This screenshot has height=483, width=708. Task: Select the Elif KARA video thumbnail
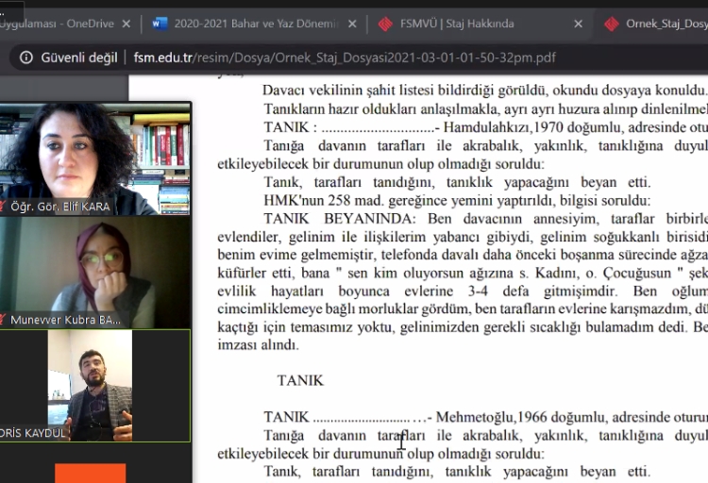click(94, 156)
